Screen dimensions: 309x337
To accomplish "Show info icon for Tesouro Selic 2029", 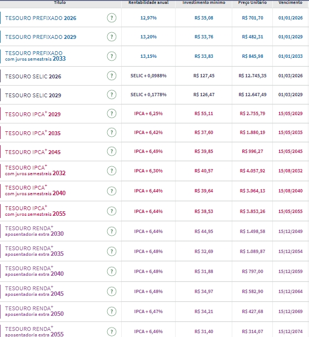I will [x=112, y=95].
